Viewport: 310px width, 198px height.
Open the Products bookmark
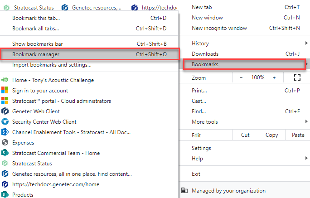click(89, 195)
